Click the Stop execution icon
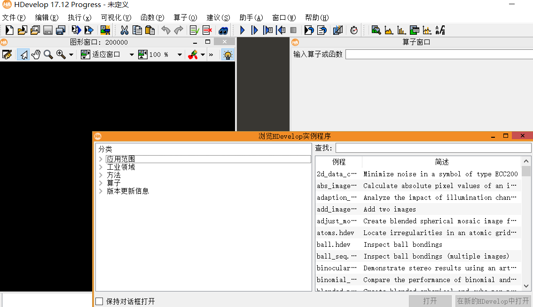Image resolution: width=533 pixels, height=307 pixels. pyautogui.click(x=293, y=30)
